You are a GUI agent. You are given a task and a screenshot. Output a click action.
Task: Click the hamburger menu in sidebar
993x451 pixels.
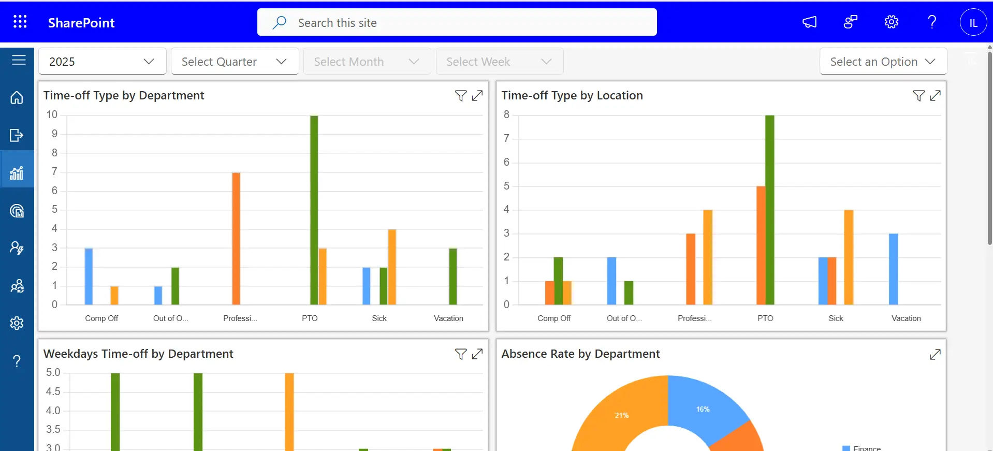(19, 60)
